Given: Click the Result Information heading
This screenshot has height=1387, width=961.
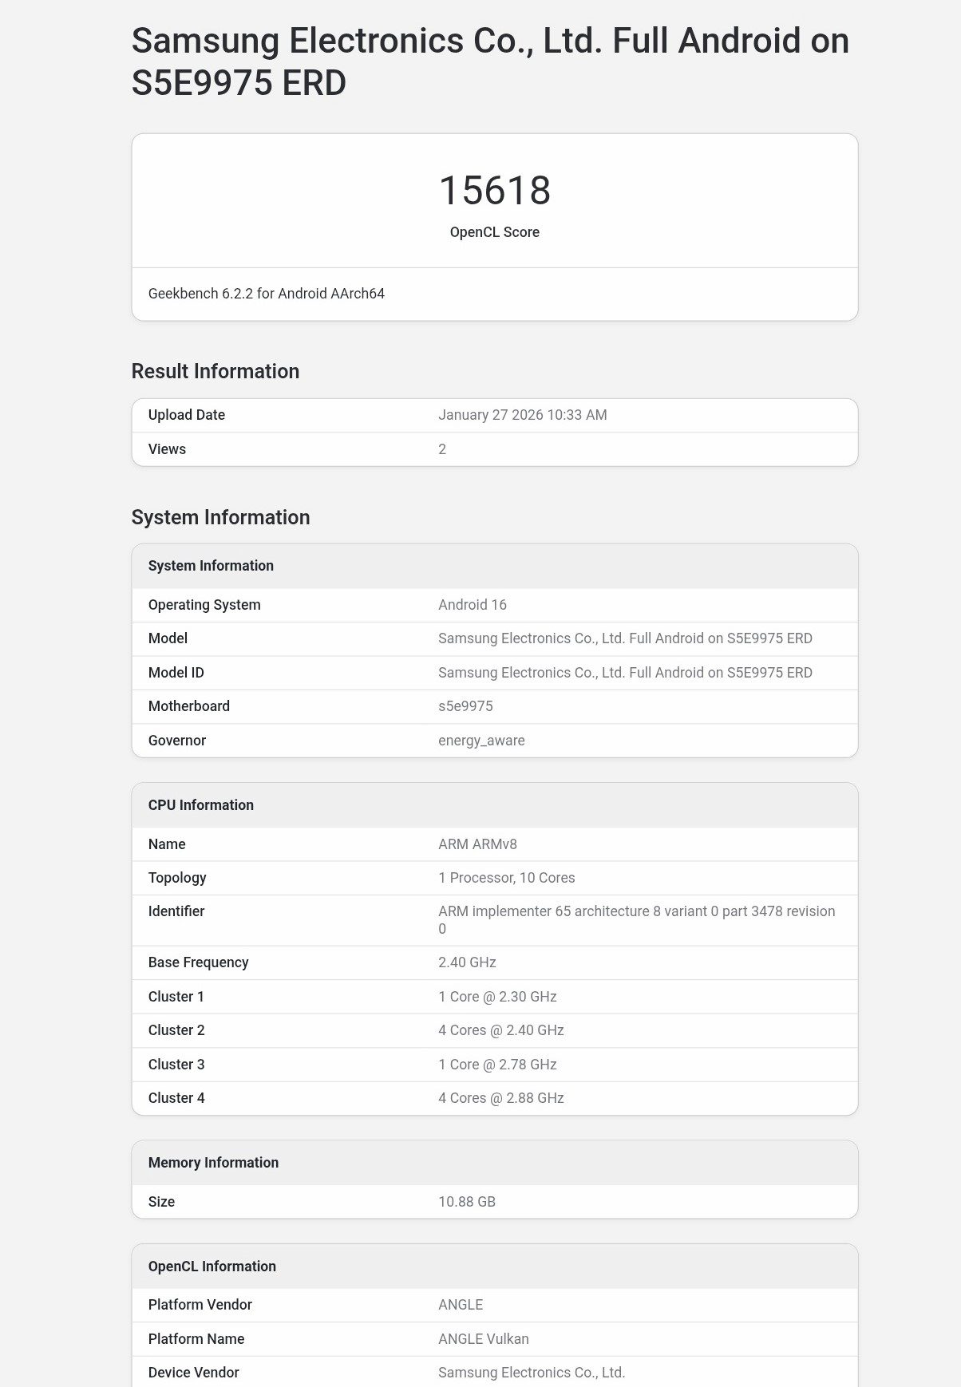Looking at the screenshot, I should pos(216,371).
